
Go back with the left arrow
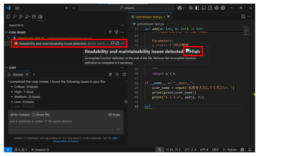[67, 8]
